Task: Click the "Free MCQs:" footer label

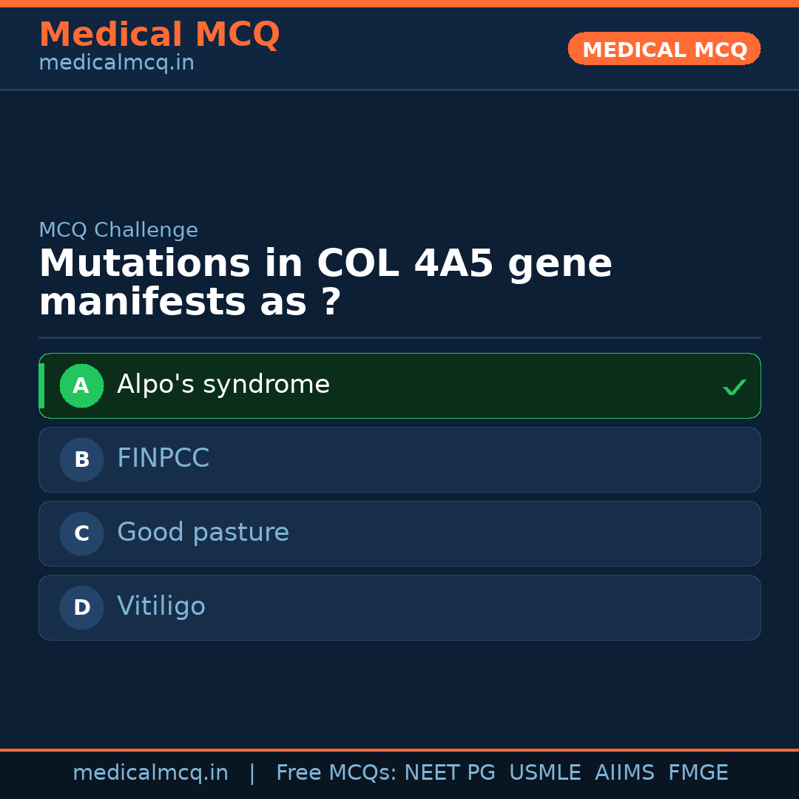Action: click(337, 773)
